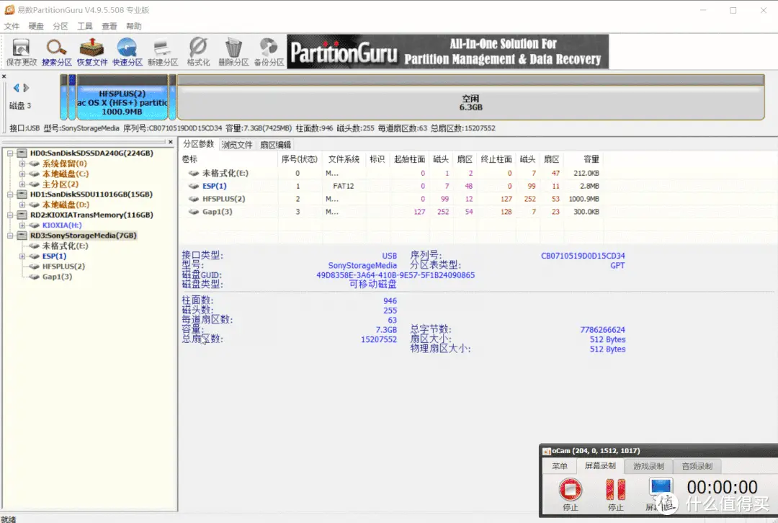Click the 删除分区 delete partition icon
The height and width of the screenshot is (523, 778).
tap(233, 52)
